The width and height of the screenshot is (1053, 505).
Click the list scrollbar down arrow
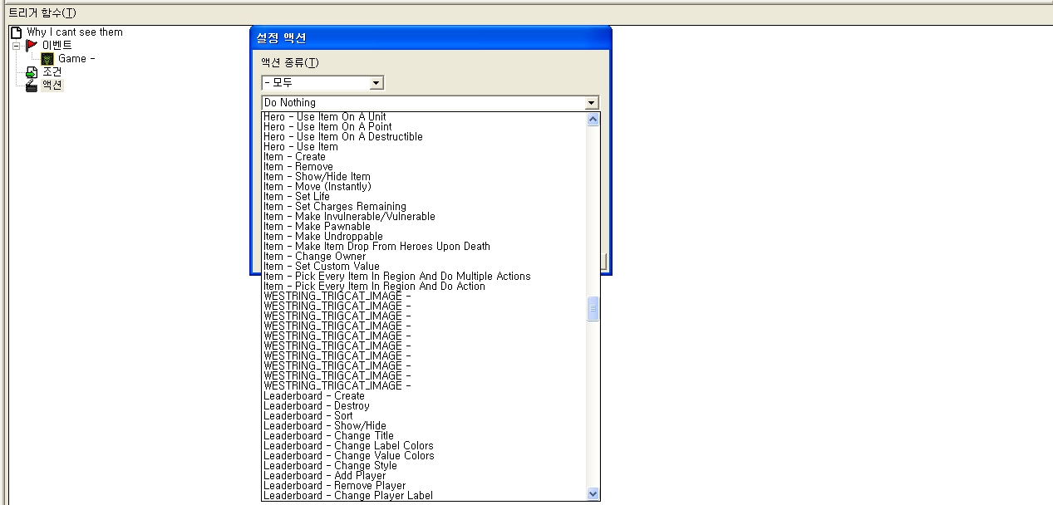pos(593,493)
